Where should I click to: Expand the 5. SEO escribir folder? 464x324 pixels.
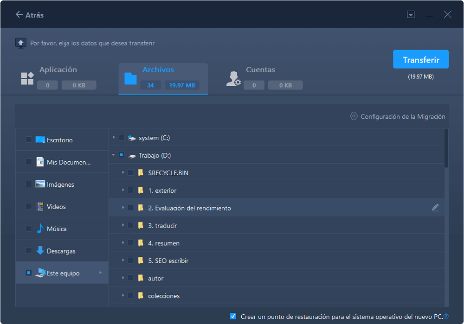tap(123, 260)
